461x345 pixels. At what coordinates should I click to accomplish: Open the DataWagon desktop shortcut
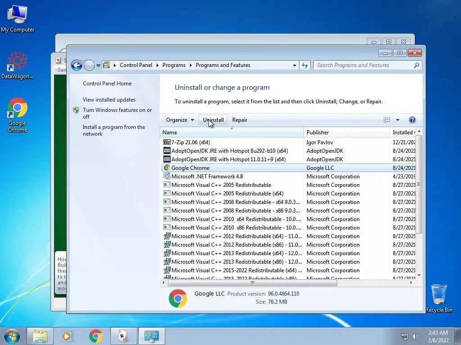click(18, 65)
